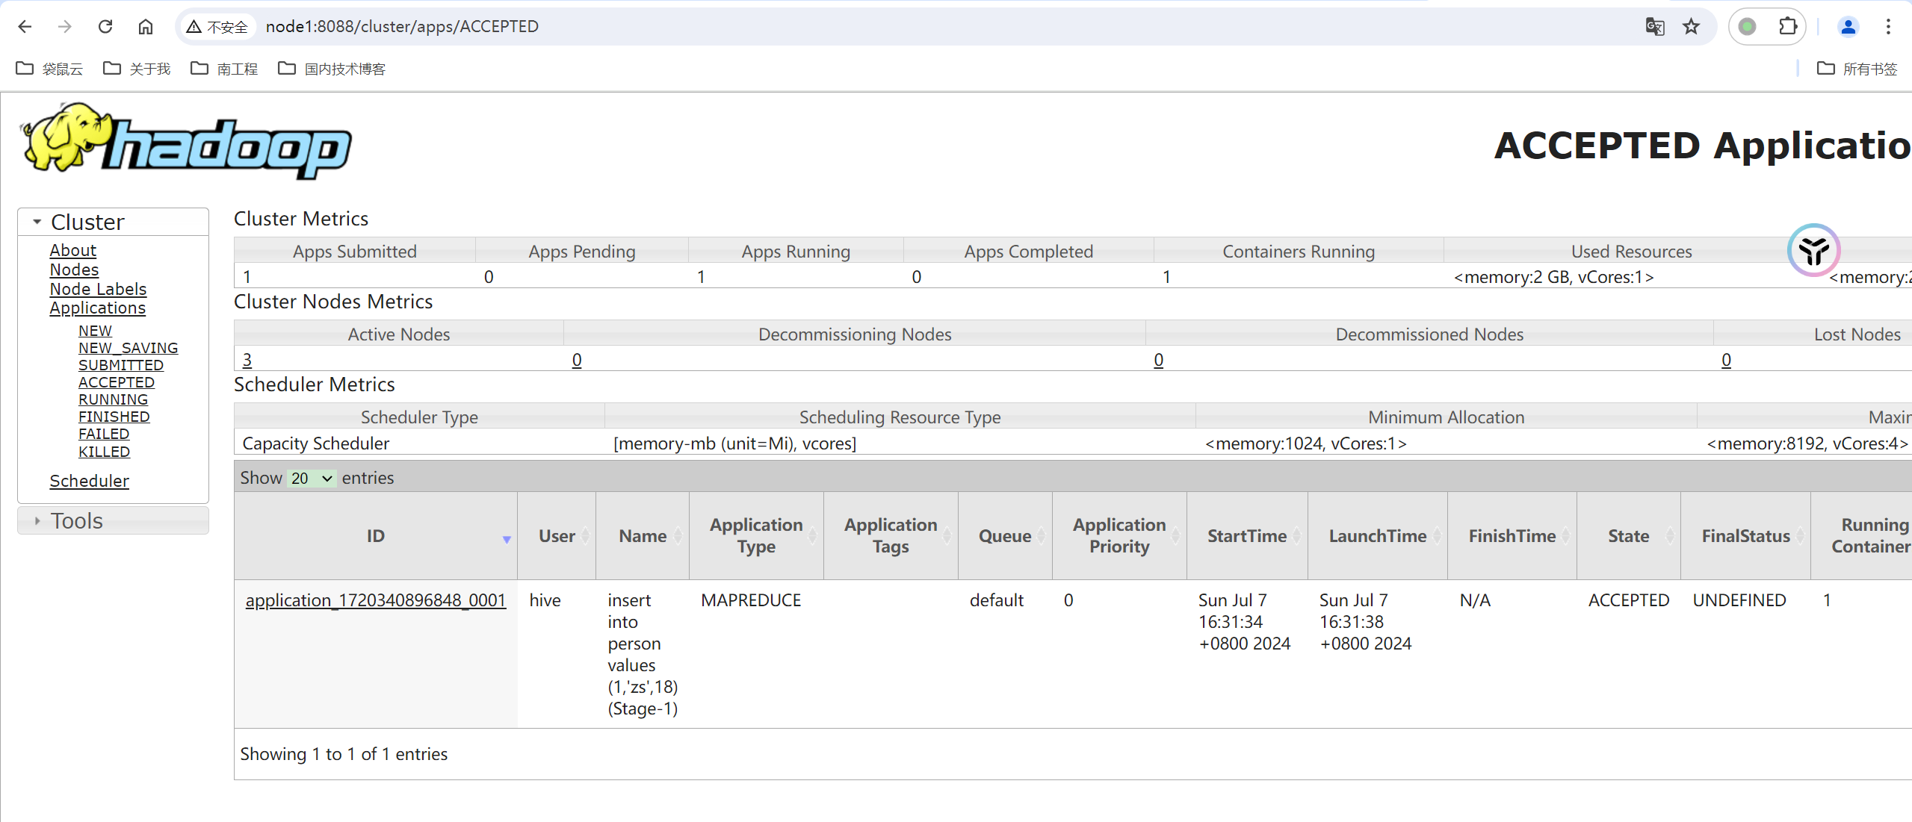Open the Applications link in sidebar
1912x822 pixels.
pos(98,308)
